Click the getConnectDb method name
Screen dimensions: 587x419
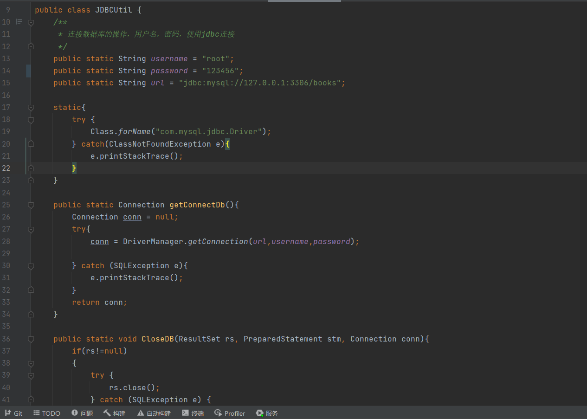pos(197,205)
